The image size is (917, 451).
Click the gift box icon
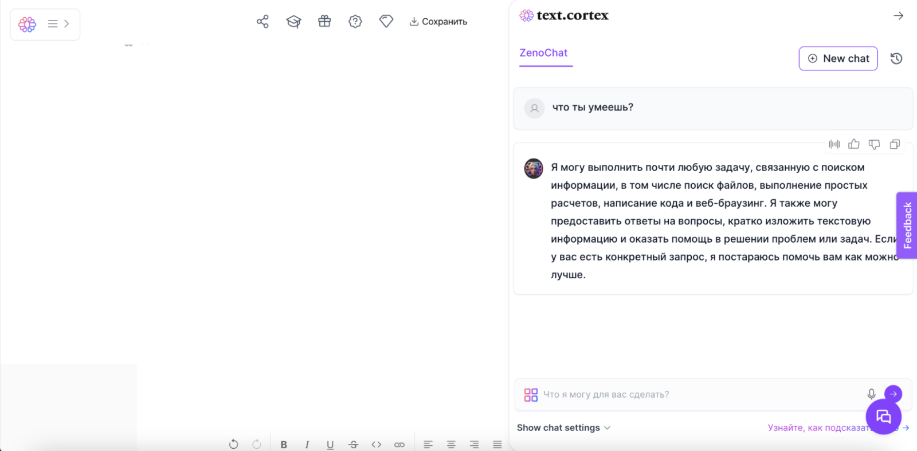point(324,22)
